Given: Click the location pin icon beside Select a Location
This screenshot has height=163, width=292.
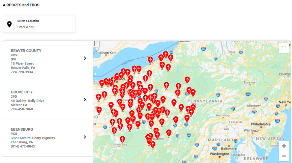Looking at the screenshot, I should click(x=9, y=24).
